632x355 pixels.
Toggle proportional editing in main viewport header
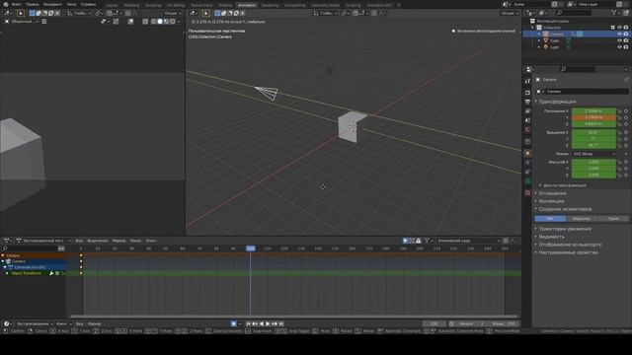click(374, 13)
